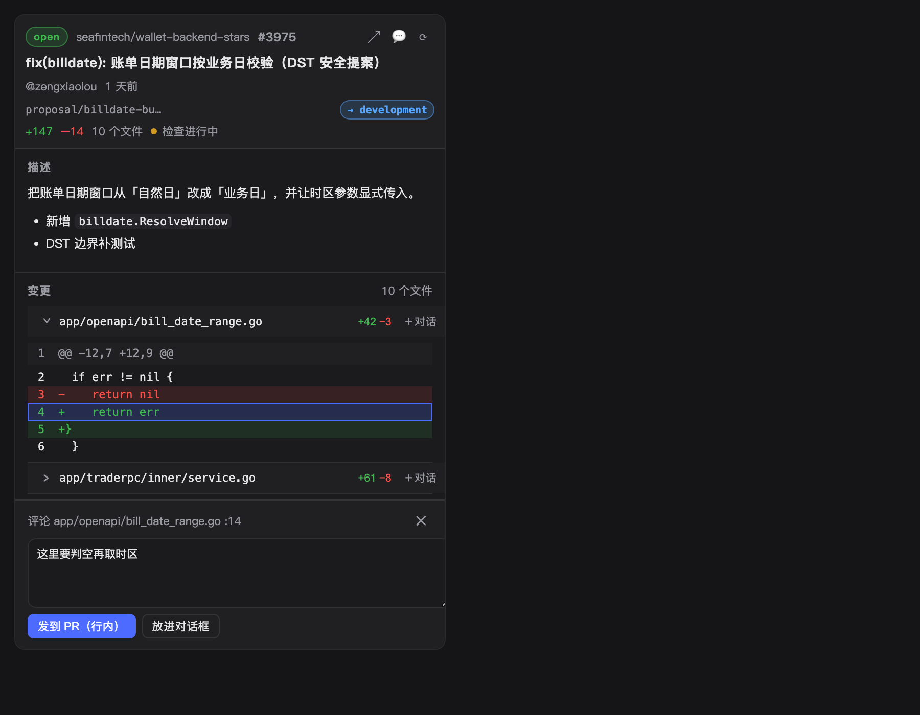Click +对话 for service.go
The width and height of the screenshot is (920, 715).
click(x=420, y=478)
